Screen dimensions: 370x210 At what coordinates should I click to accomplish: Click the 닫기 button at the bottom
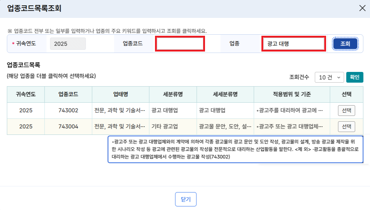click(186, 199)
